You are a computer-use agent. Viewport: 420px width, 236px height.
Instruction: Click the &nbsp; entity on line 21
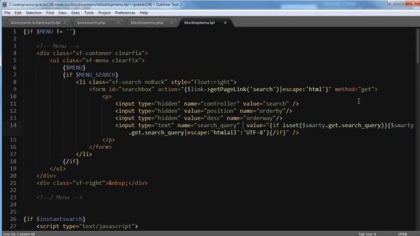118,183
